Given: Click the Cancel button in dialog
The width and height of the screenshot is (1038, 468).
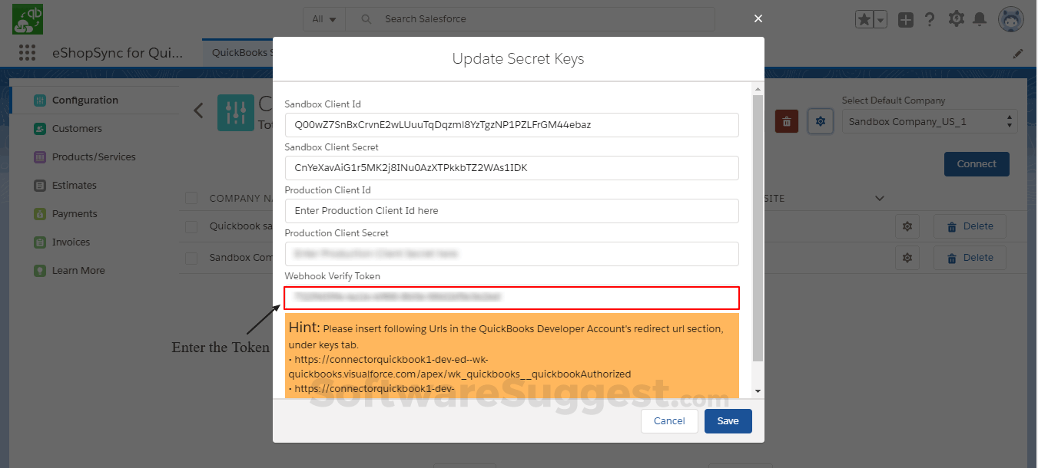Looking at the screenshot, I should pos(669,420).
